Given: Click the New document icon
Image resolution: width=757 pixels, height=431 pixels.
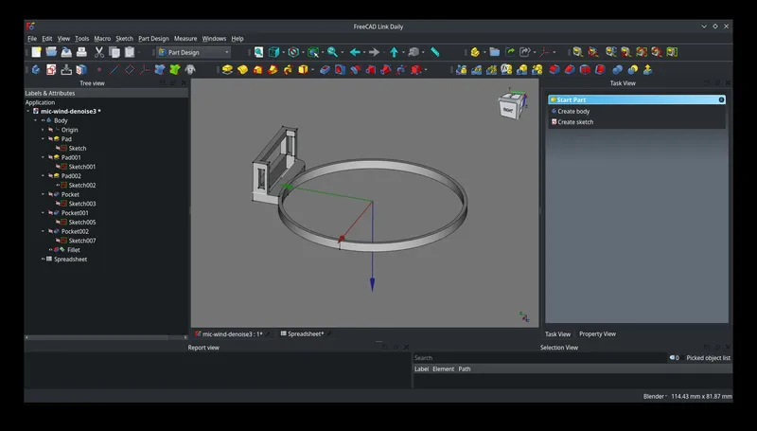Looking at the screenshot, I should point(36,52).
